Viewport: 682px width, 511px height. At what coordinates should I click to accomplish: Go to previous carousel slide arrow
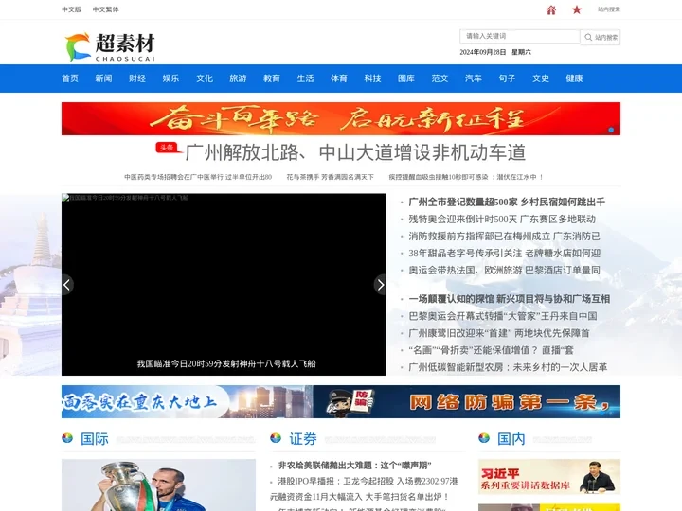point(67,285)
